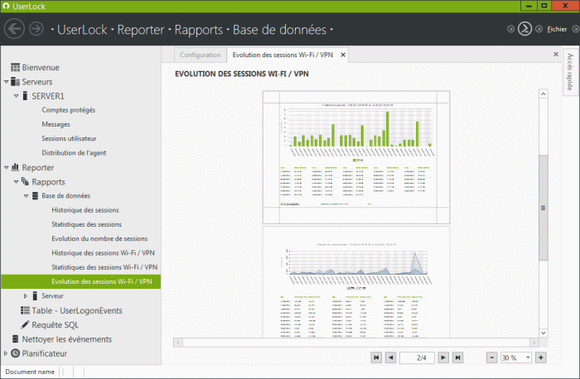Open Requête SQL
580x379 pixels.
coord(56,325)
